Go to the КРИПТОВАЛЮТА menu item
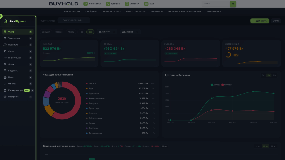This screenshot has height=160, width=285. click(x=136, y=11)
